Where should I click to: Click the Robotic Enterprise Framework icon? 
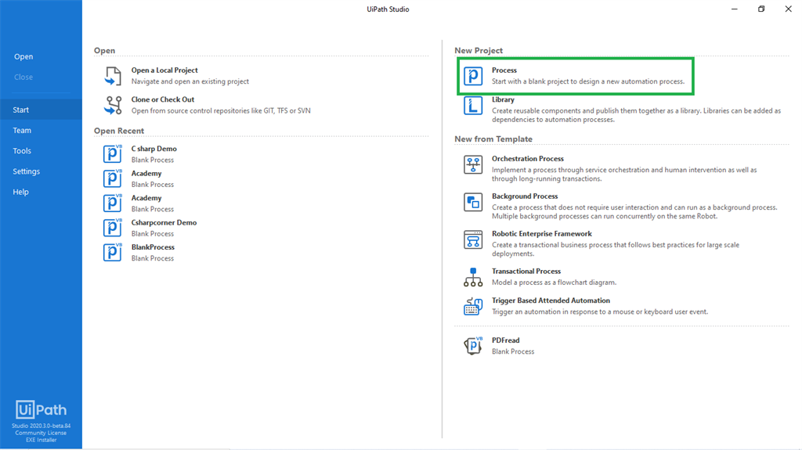pyautogui.click(x=472, y=239)
